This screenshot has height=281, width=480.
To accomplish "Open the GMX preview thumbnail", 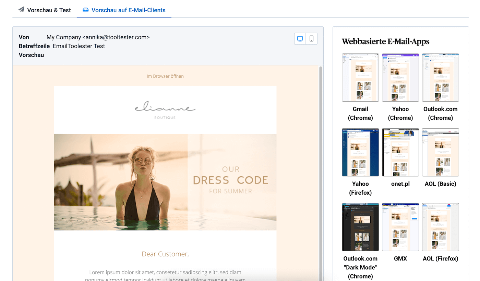I will click(x=400, y=227).
